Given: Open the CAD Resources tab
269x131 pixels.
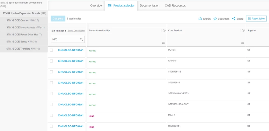Looking at the screenshot, I should [x=175, y=5].
